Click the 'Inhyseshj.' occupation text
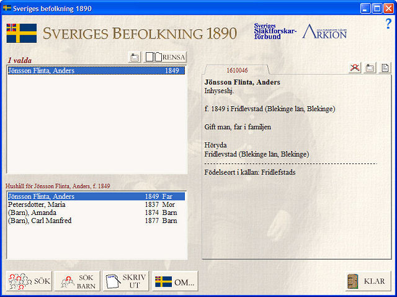This screenshot has width=397, height=297. click(219, 91)
